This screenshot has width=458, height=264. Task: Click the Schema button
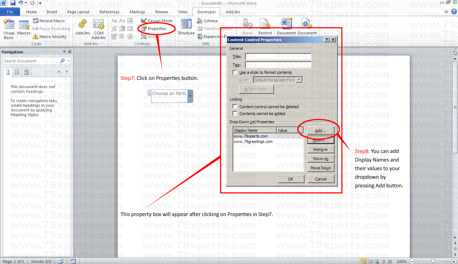point(207,21)
